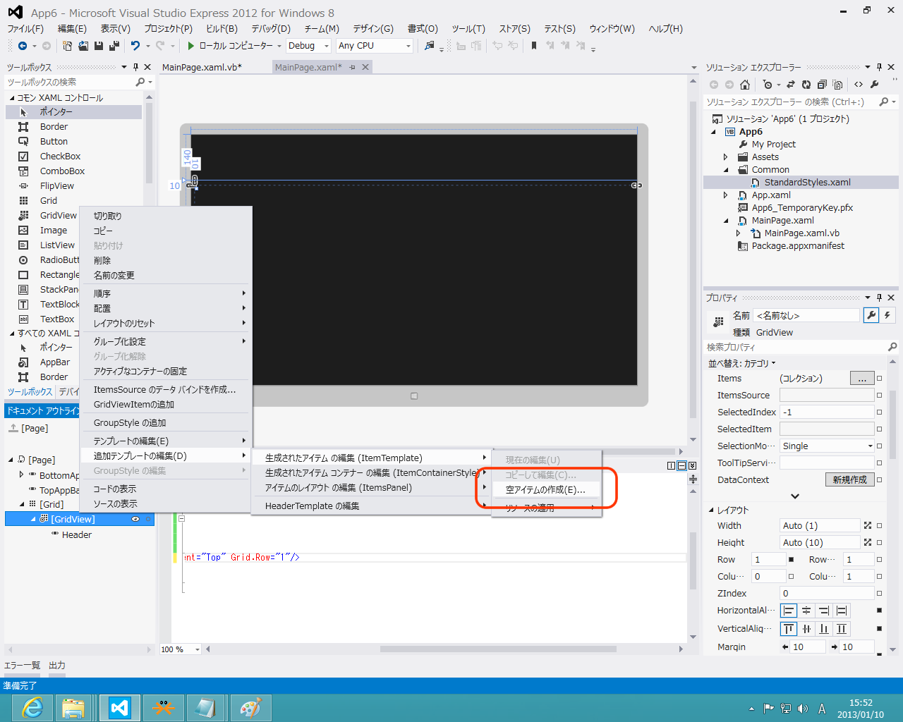The width and height of the screenshot is (903, 722).
Task: Set HorizontalAlignment to Center
Action: click(x=806, y=611)
